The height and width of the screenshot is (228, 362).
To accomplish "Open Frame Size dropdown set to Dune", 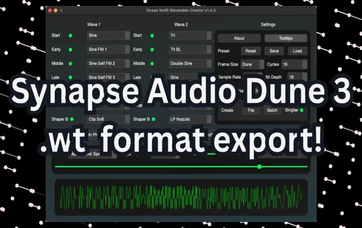I will coord(252,64).
